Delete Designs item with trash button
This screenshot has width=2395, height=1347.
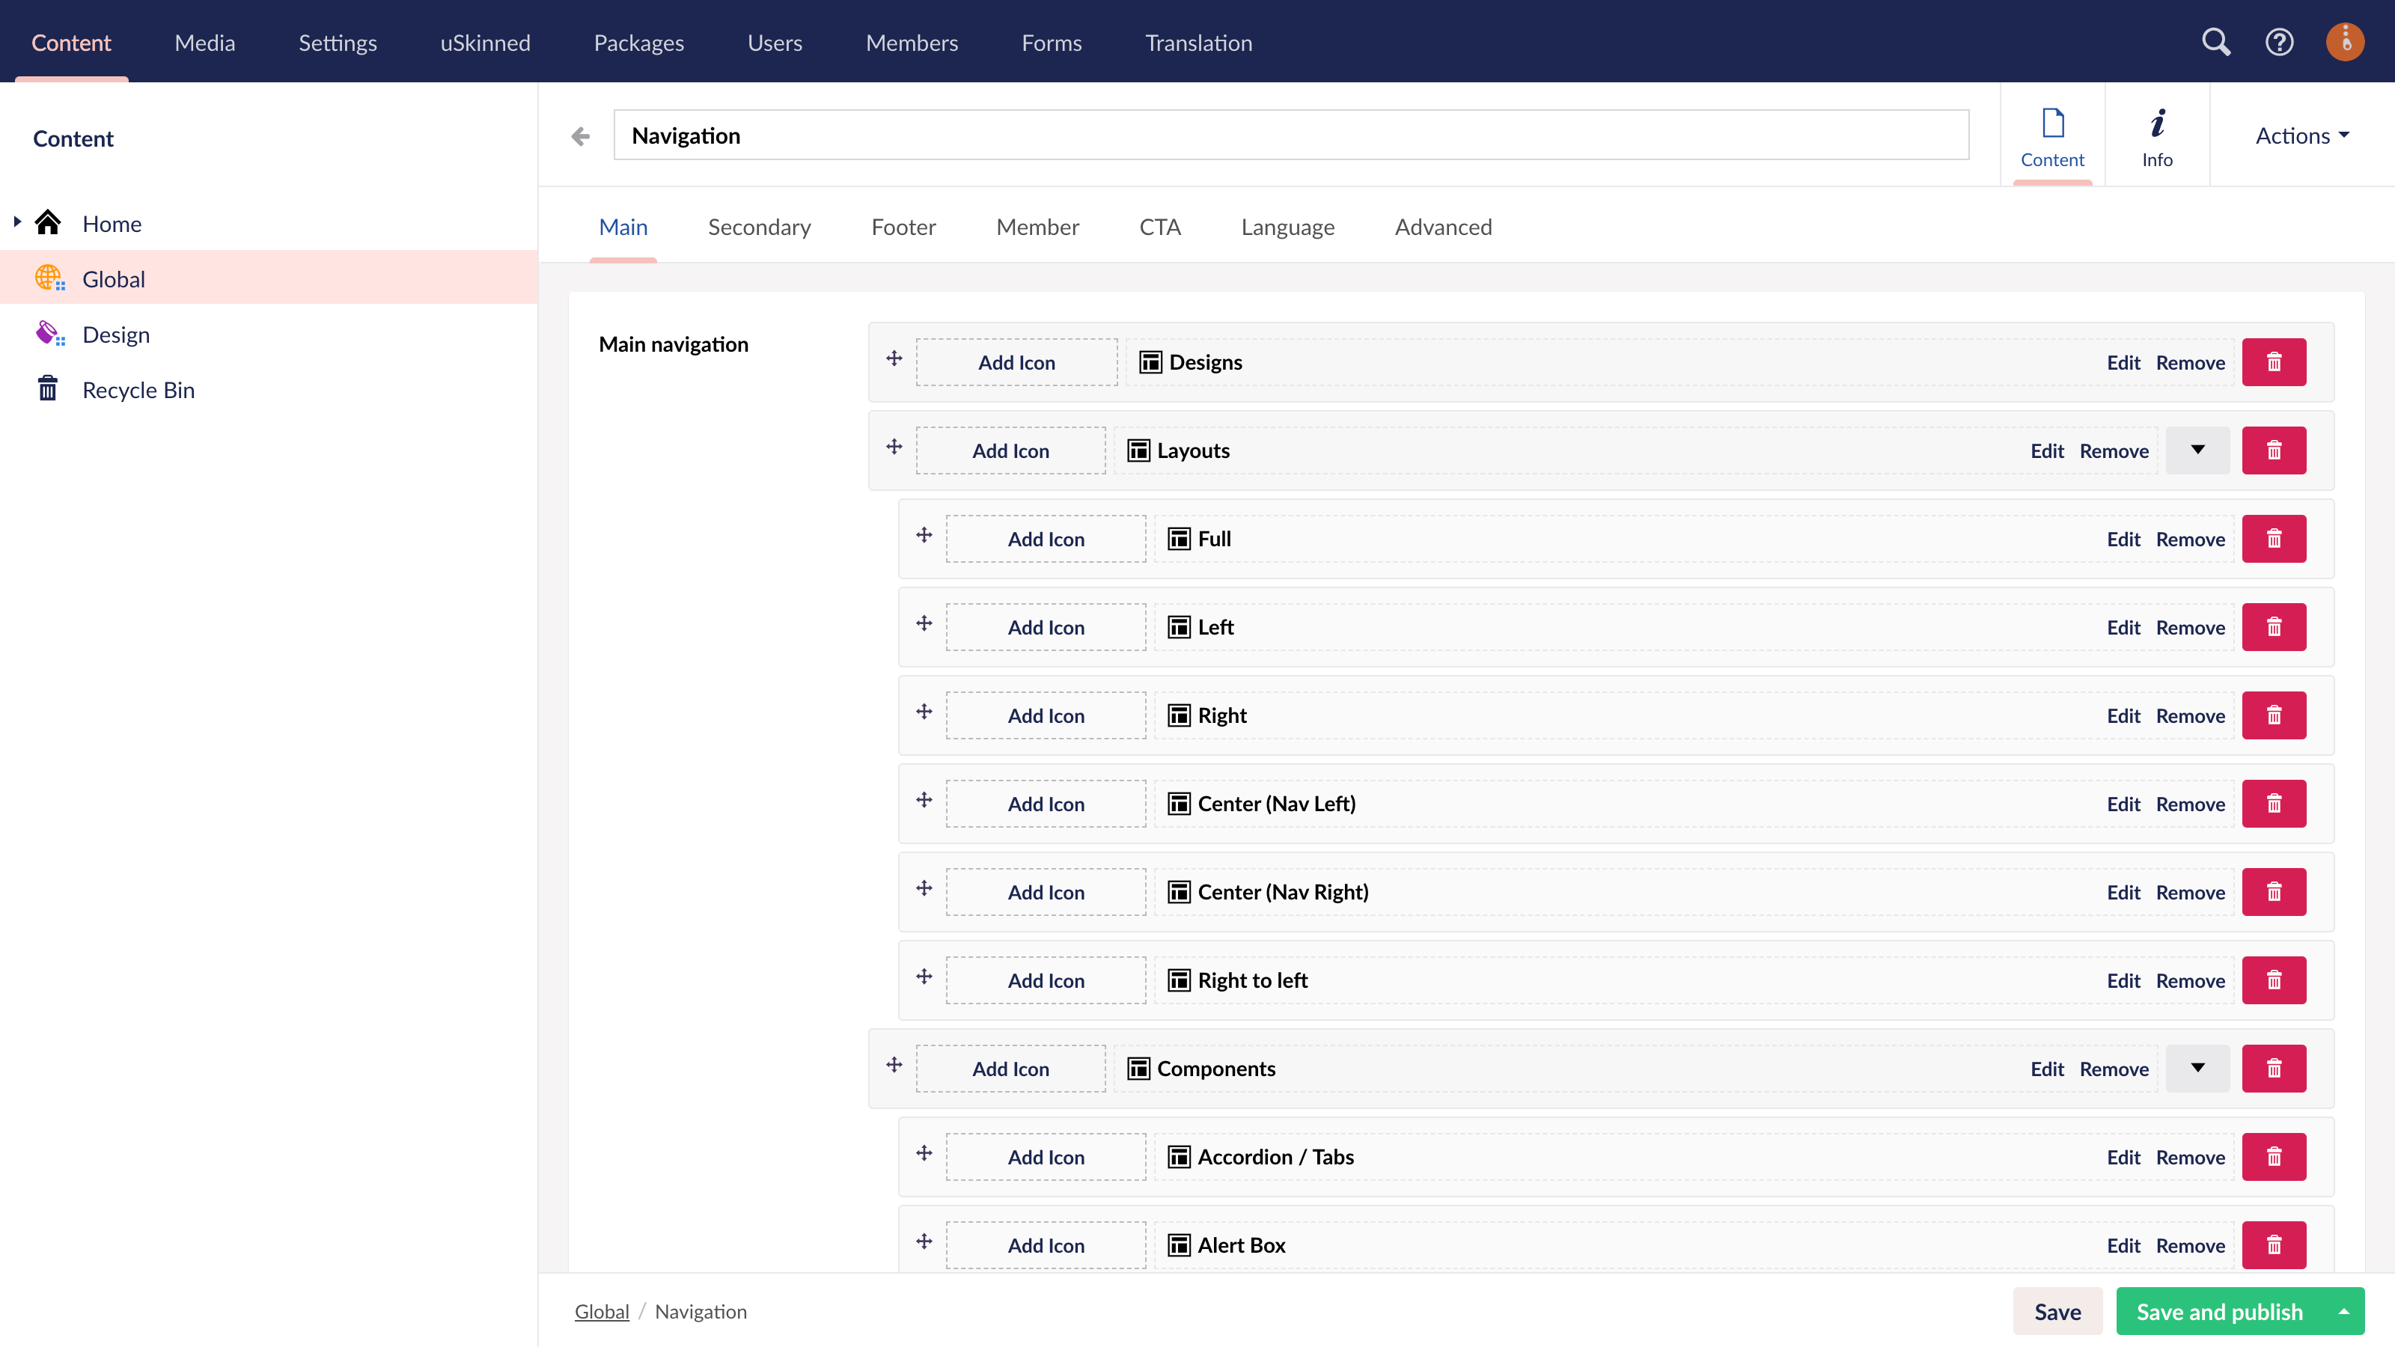tap(2273, 362)
